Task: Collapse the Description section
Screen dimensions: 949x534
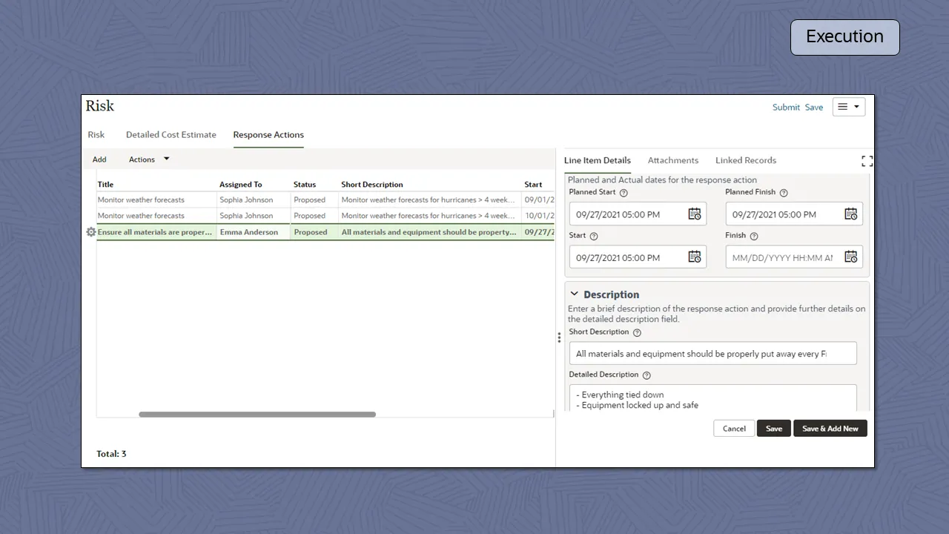Action: [574, 294]
